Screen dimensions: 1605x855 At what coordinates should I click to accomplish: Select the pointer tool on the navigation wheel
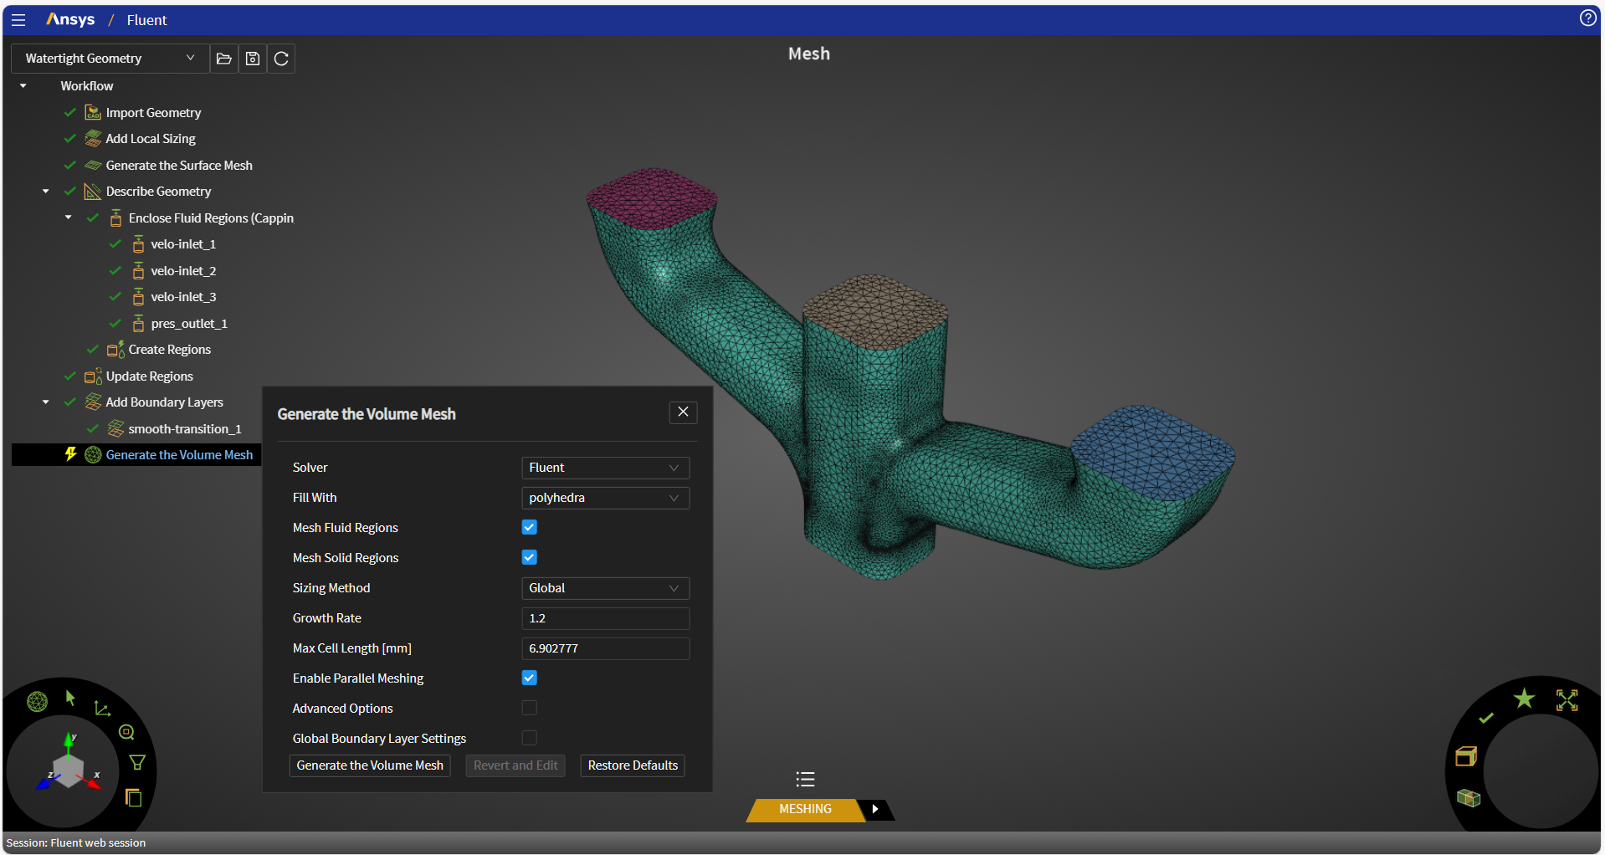pyautogui.click(x=70, y=699)
